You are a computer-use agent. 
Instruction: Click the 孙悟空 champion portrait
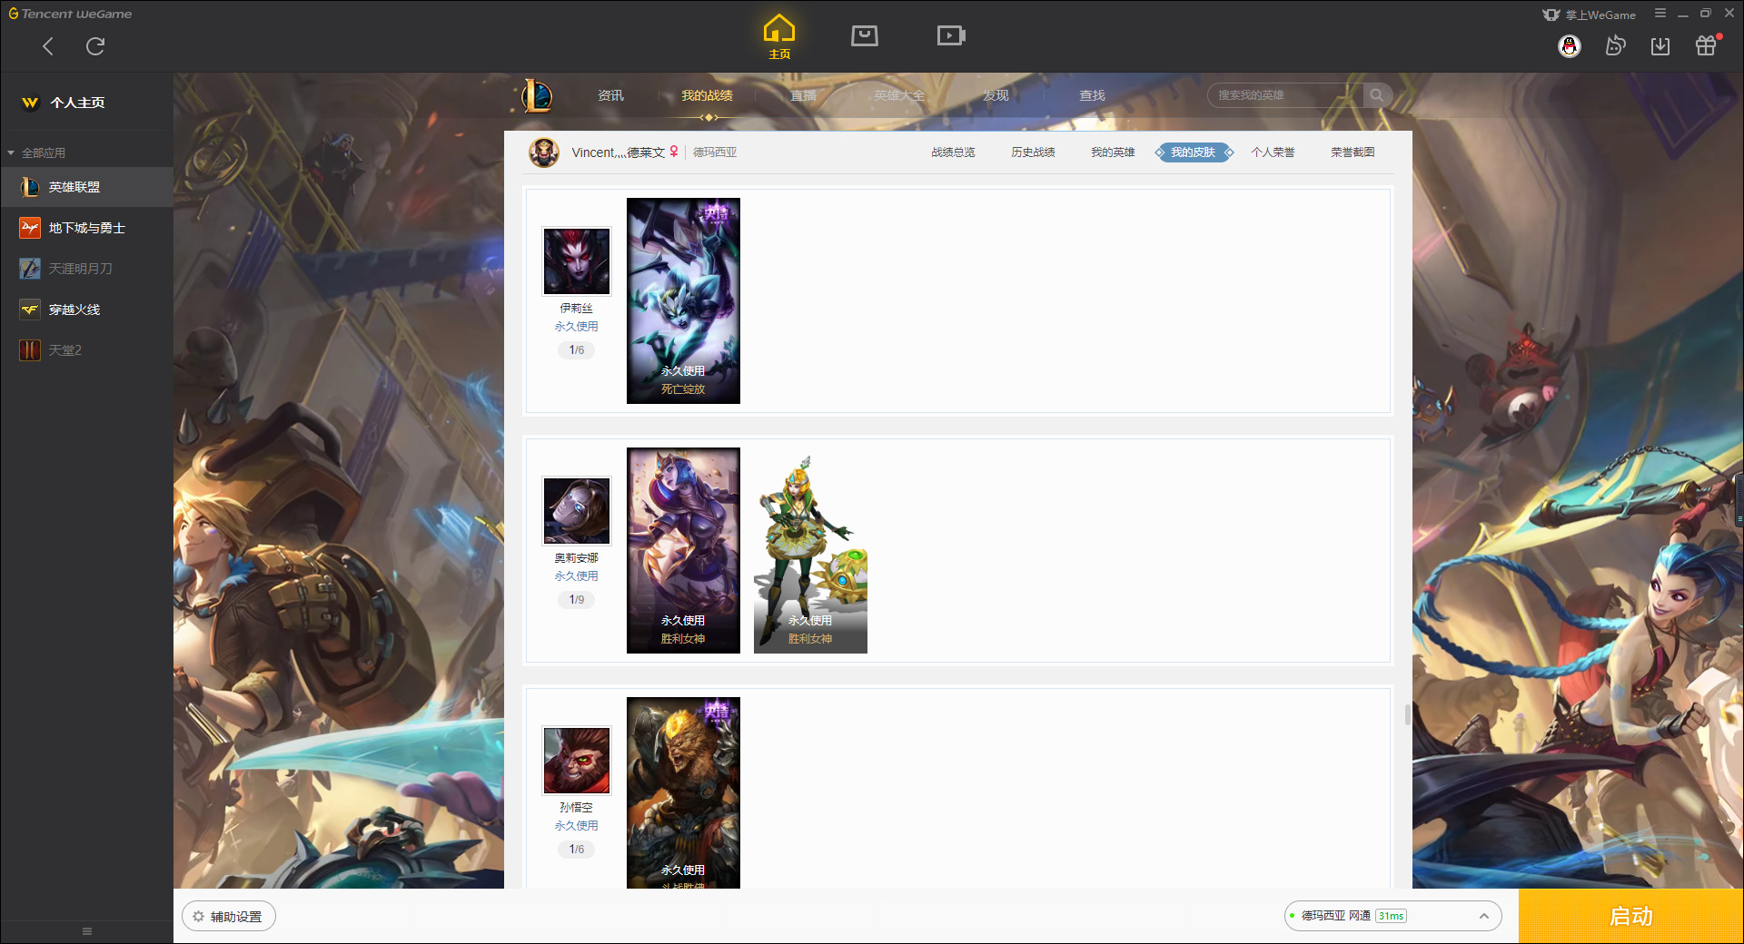(577, 761)
